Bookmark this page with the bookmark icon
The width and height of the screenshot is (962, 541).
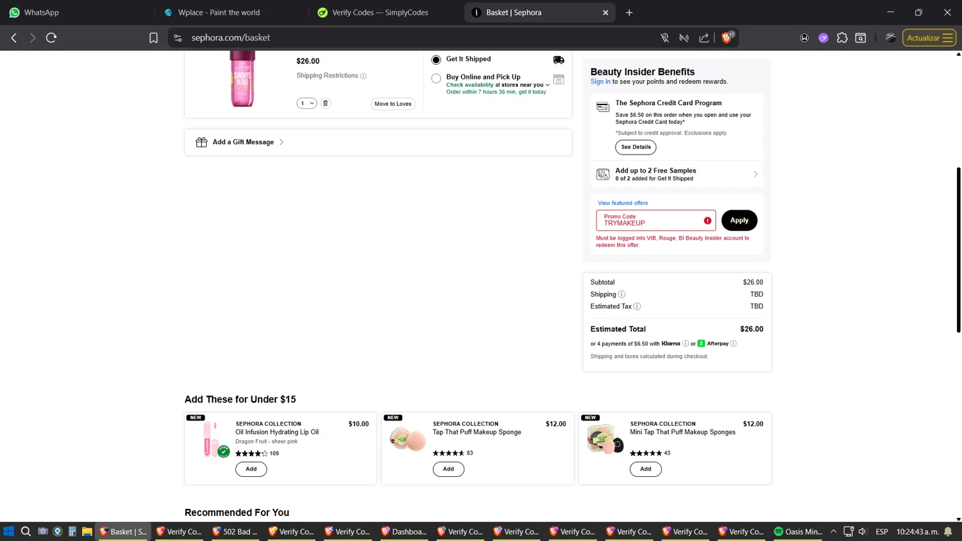click(x=153, y=38)
